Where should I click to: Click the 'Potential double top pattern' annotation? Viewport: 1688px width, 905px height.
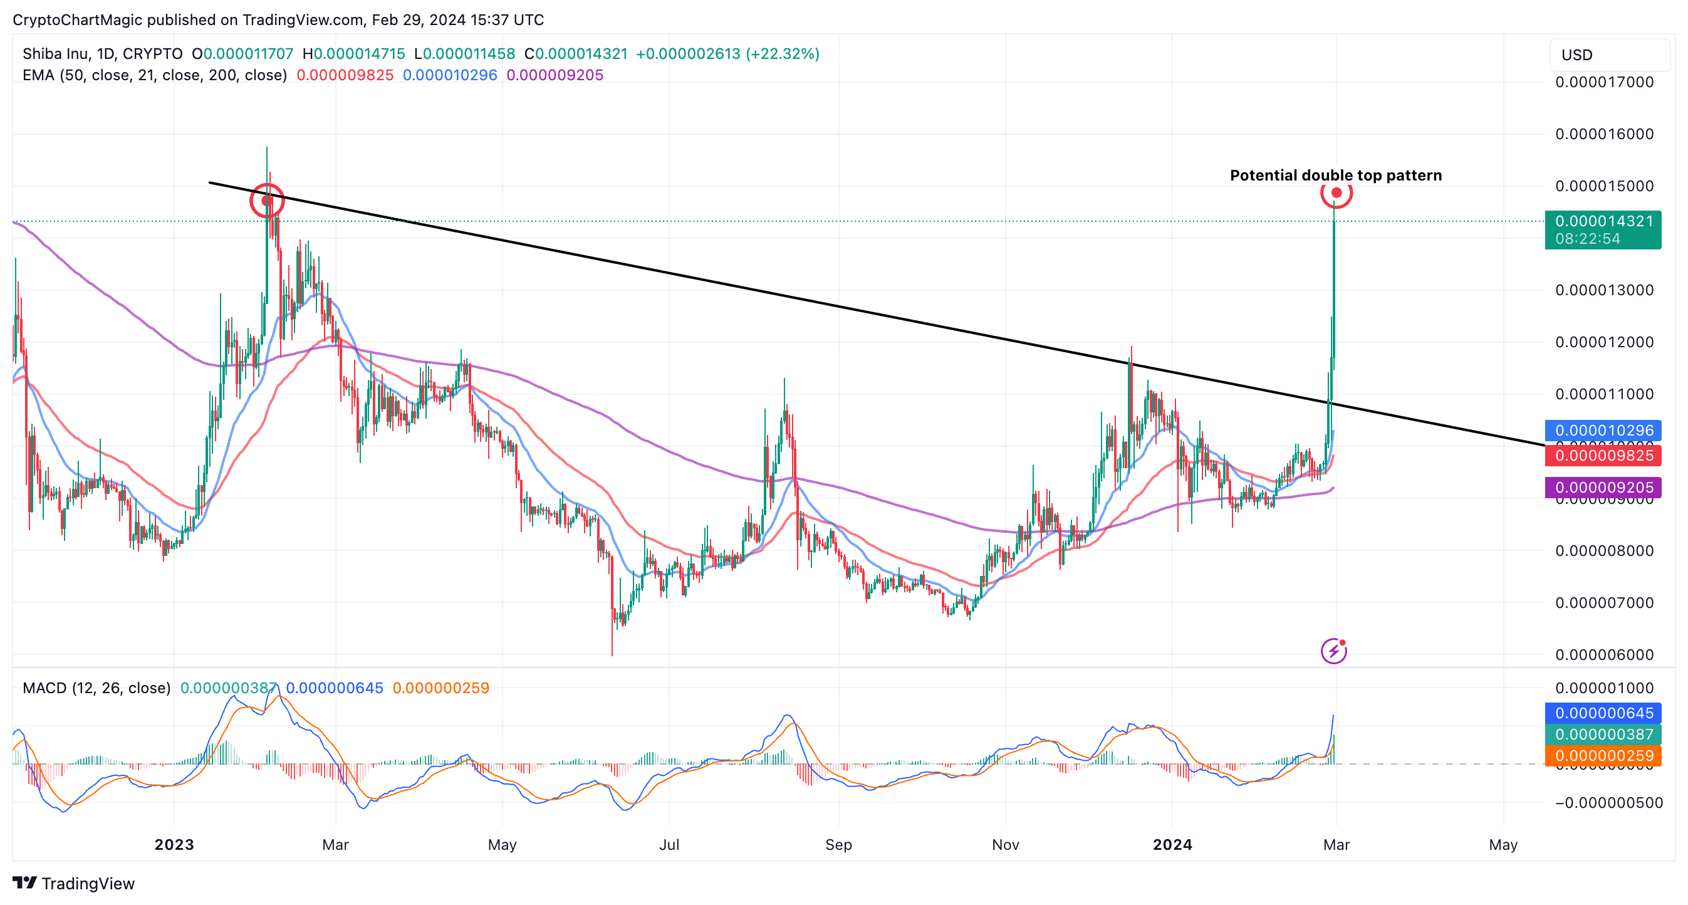1335,175
